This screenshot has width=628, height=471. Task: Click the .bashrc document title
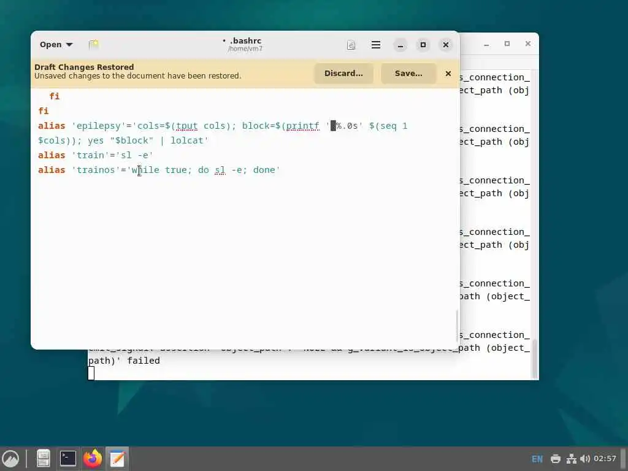point(245,40)
